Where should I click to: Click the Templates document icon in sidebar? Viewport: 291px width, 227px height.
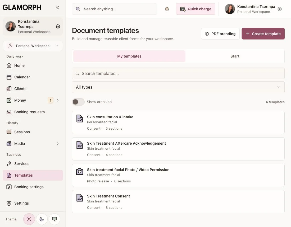[9, 175]
